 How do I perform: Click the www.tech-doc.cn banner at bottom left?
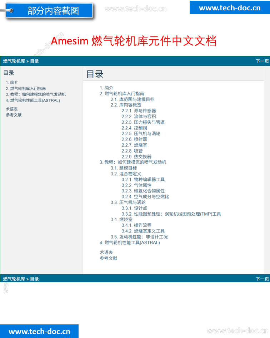[39, 331]
